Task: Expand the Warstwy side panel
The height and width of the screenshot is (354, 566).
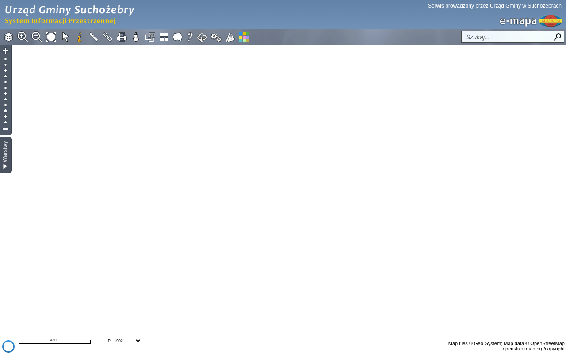Action: [5, 155]
